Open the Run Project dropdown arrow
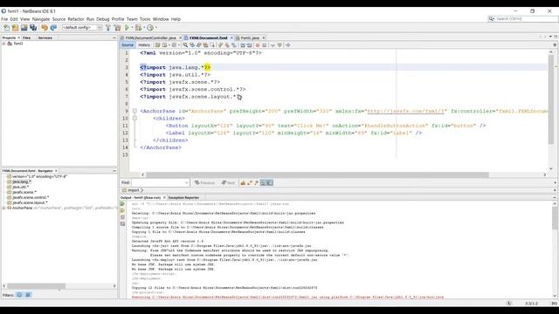Screen dimensions: 559x314 (x=132, y=27)
